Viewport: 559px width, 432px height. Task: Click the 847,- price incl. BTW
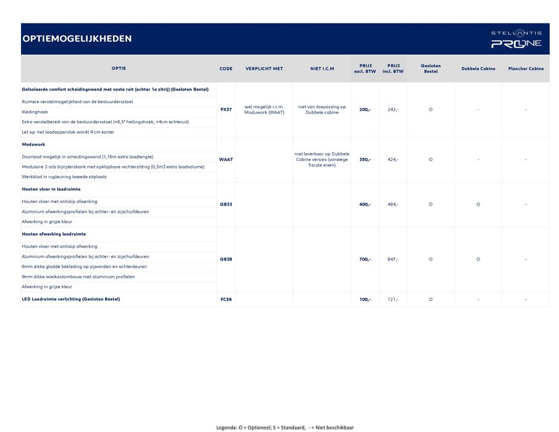pyautogui.click(x=393, y=259)
